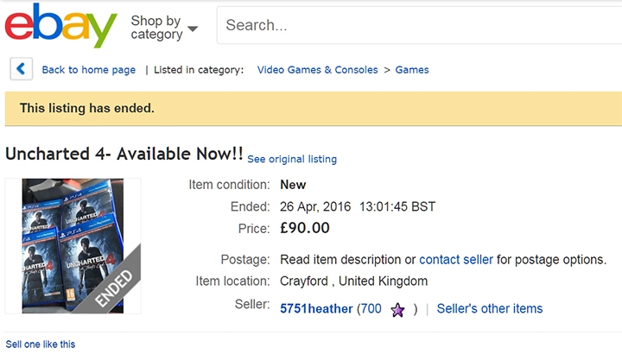Open the Video Games & Consoles category
The image size is (622, 354).
click(317, 70)
